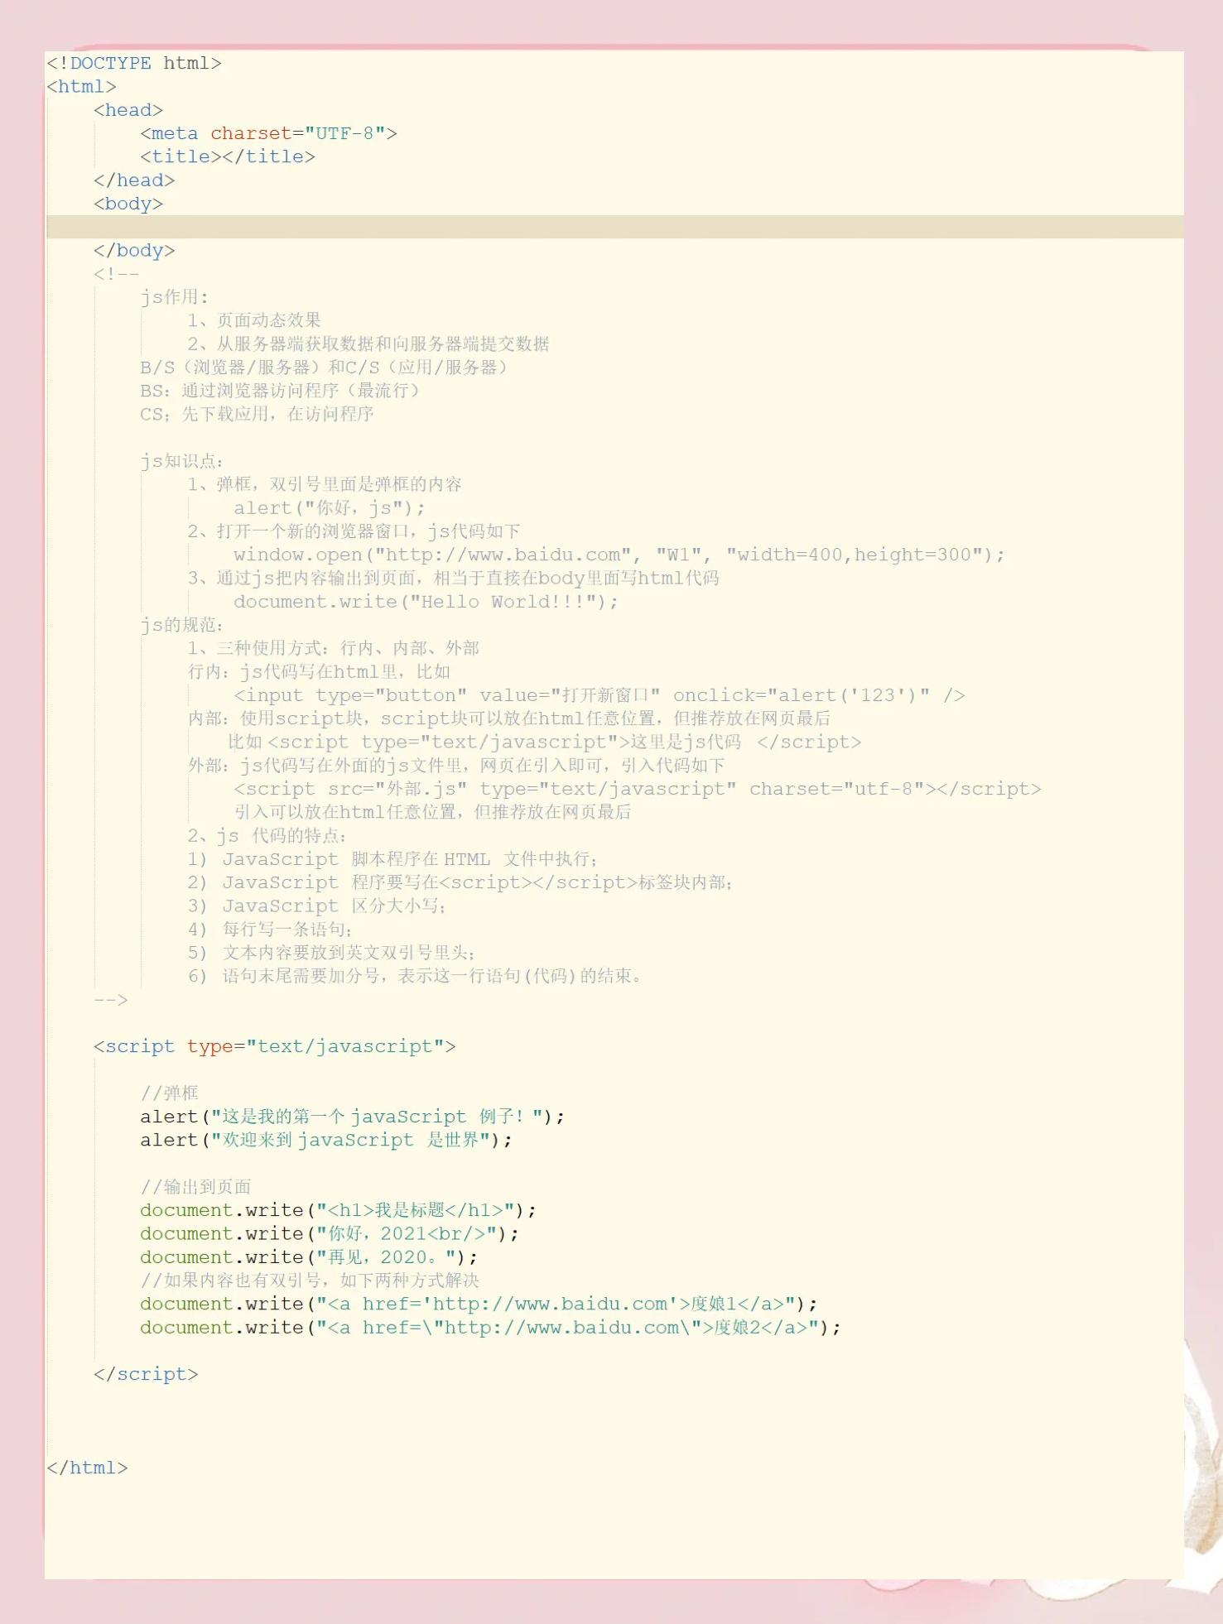Click the window.open baidu.com line
The image size is (1223, 1624).
point(619,555)
